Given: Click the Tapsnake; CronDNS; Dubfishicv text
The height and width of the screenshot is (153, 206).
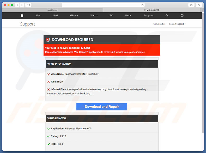Looking at the screenshot, I should pyautogui.click(x=82, y=74).
